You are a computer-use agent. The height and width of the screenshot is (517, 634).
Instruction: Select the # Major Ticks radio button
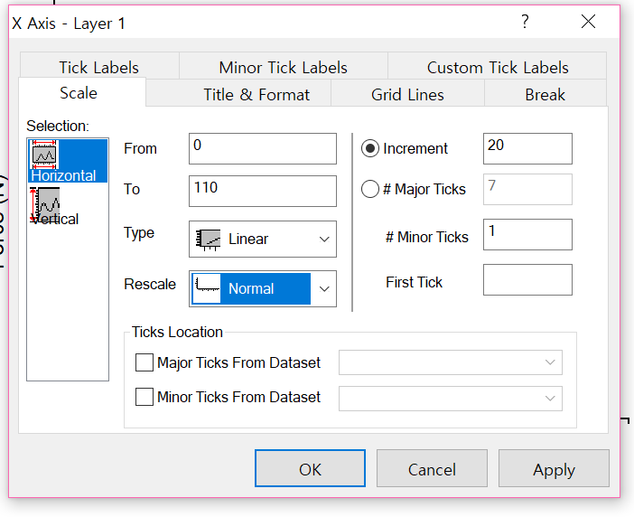370,189
